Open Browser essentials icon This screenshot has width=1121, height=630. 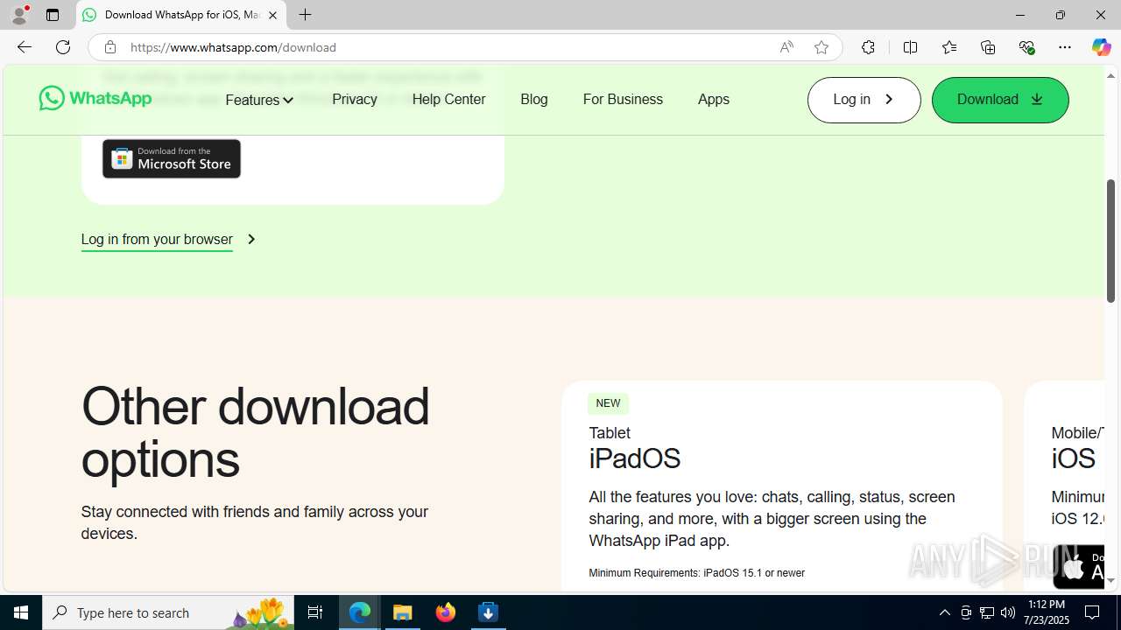tap(1026, 47)
